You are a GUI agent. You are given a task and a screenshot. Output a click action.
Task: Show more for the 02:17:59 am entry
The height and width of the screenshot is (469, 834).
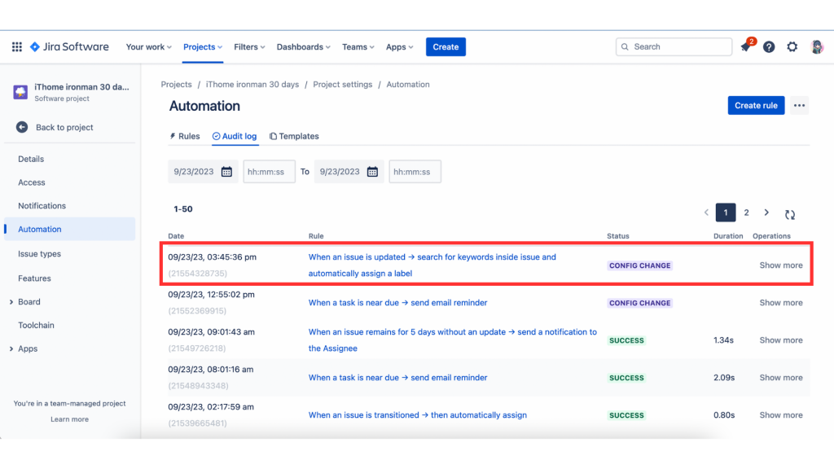[x=781, y=415]
